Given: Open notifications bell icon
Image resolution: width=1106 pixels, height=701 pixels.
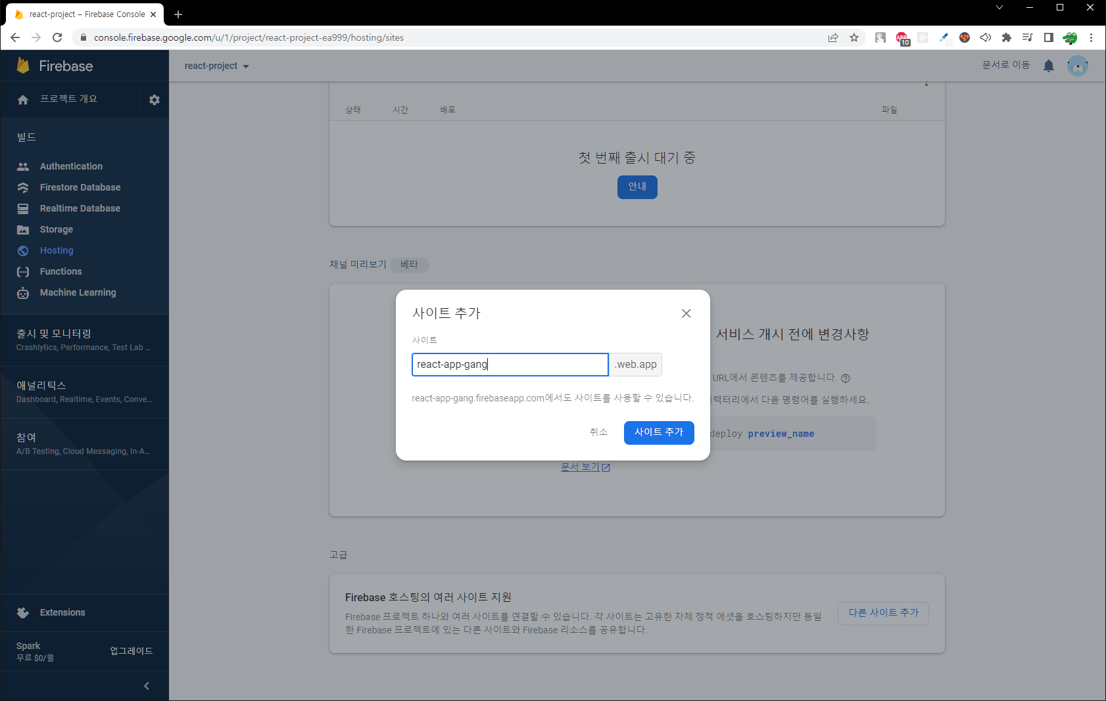Looking at the screenshot, I should 1049,66.
